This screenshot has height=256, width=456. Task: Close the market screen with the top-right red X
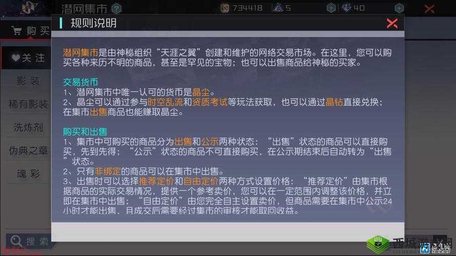429,9
